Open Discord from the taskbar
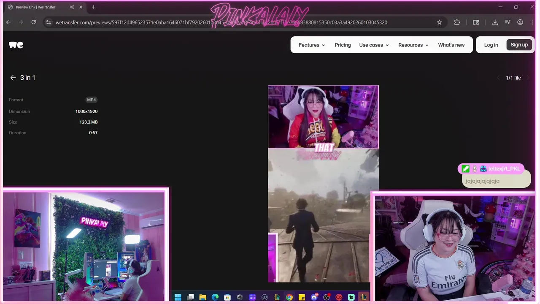The image size is (540, 304). [x=314, y=297]
